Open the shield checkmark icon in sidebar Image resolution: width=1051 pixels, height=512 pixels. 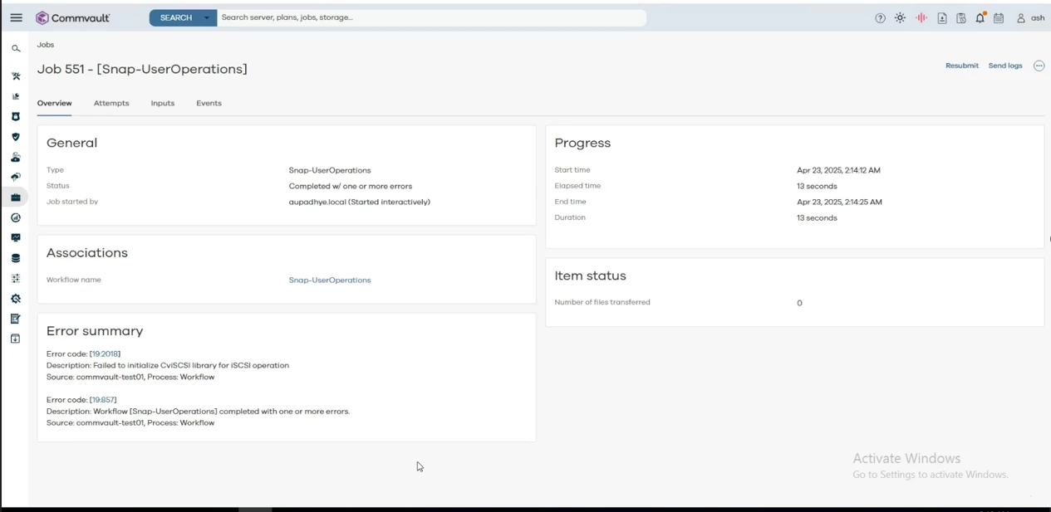pos(16,137)
